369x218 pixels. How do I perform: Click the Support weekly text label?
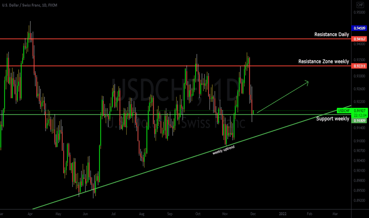point(333,119)
